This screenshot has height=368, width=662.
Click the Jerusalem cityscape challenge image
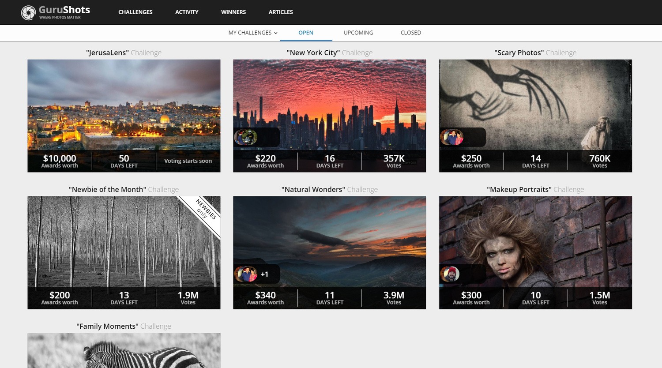[124, 106]
